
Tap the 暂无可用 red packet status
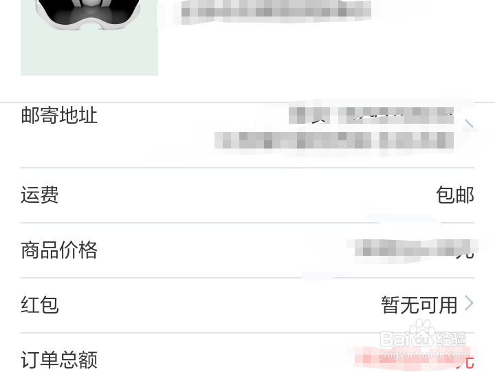(419, 305)
